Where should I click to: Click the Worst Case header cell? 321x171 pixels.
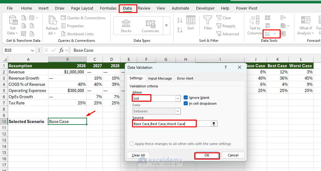(301, 66)
